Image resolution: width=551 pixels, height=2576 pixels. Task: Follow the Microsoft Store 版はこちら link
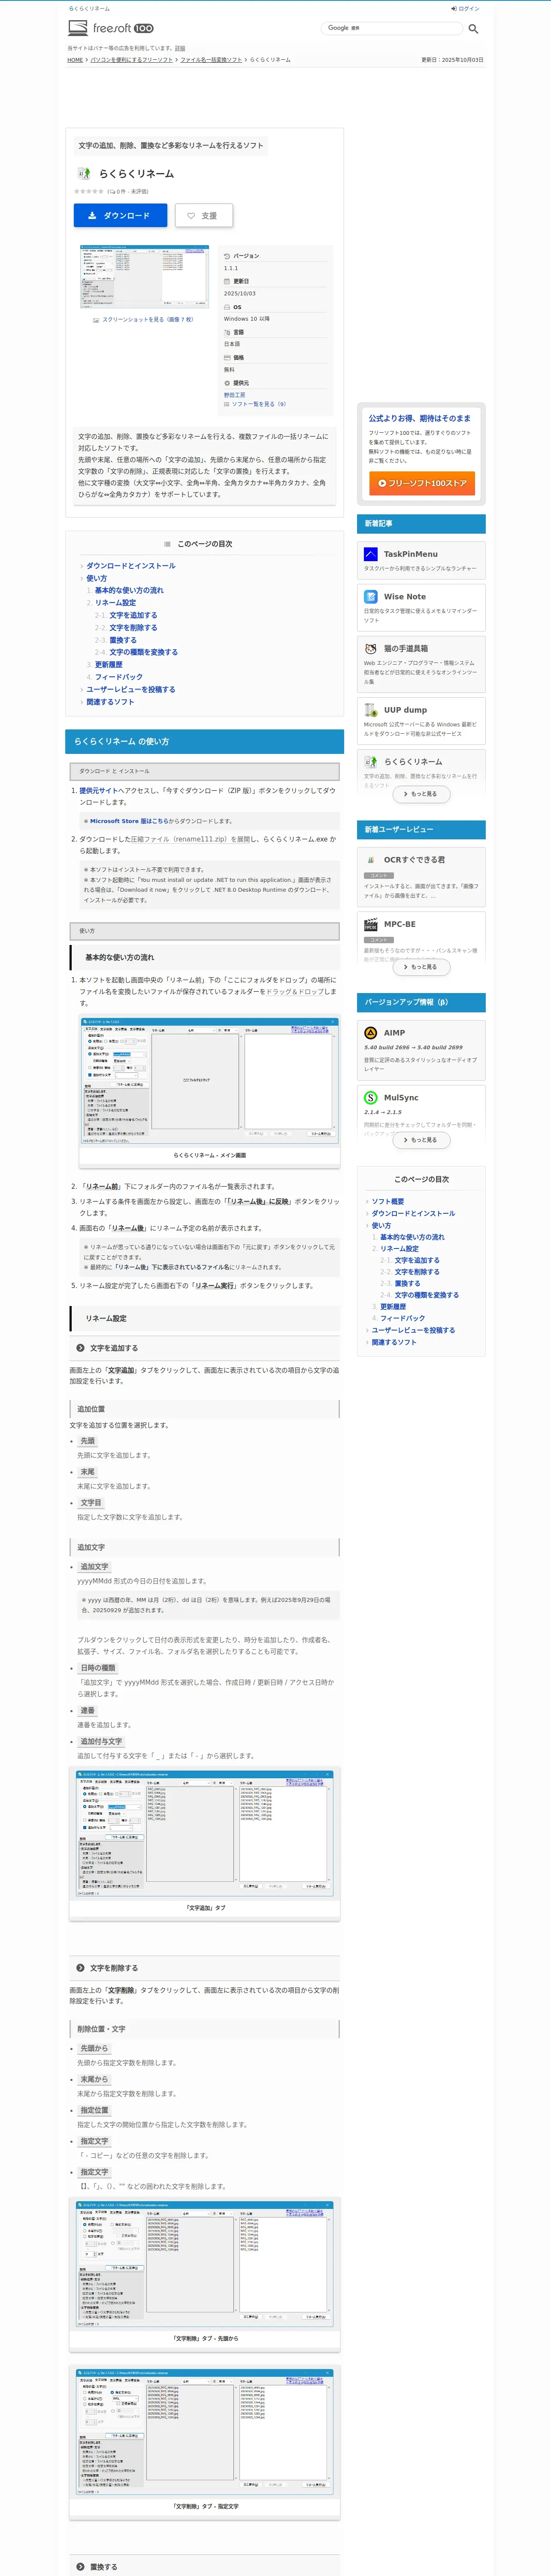(129, 821)
